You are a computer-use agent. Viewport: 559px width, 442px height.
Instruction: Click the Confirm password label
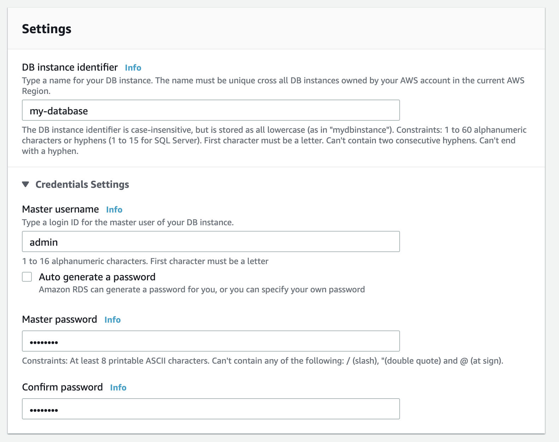pyautogui.click(x=62, y=387)
